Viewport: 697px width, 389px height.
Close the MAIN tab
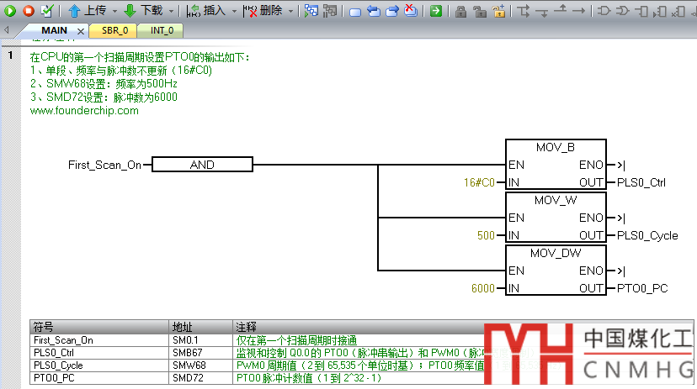[x=80, y=30]
